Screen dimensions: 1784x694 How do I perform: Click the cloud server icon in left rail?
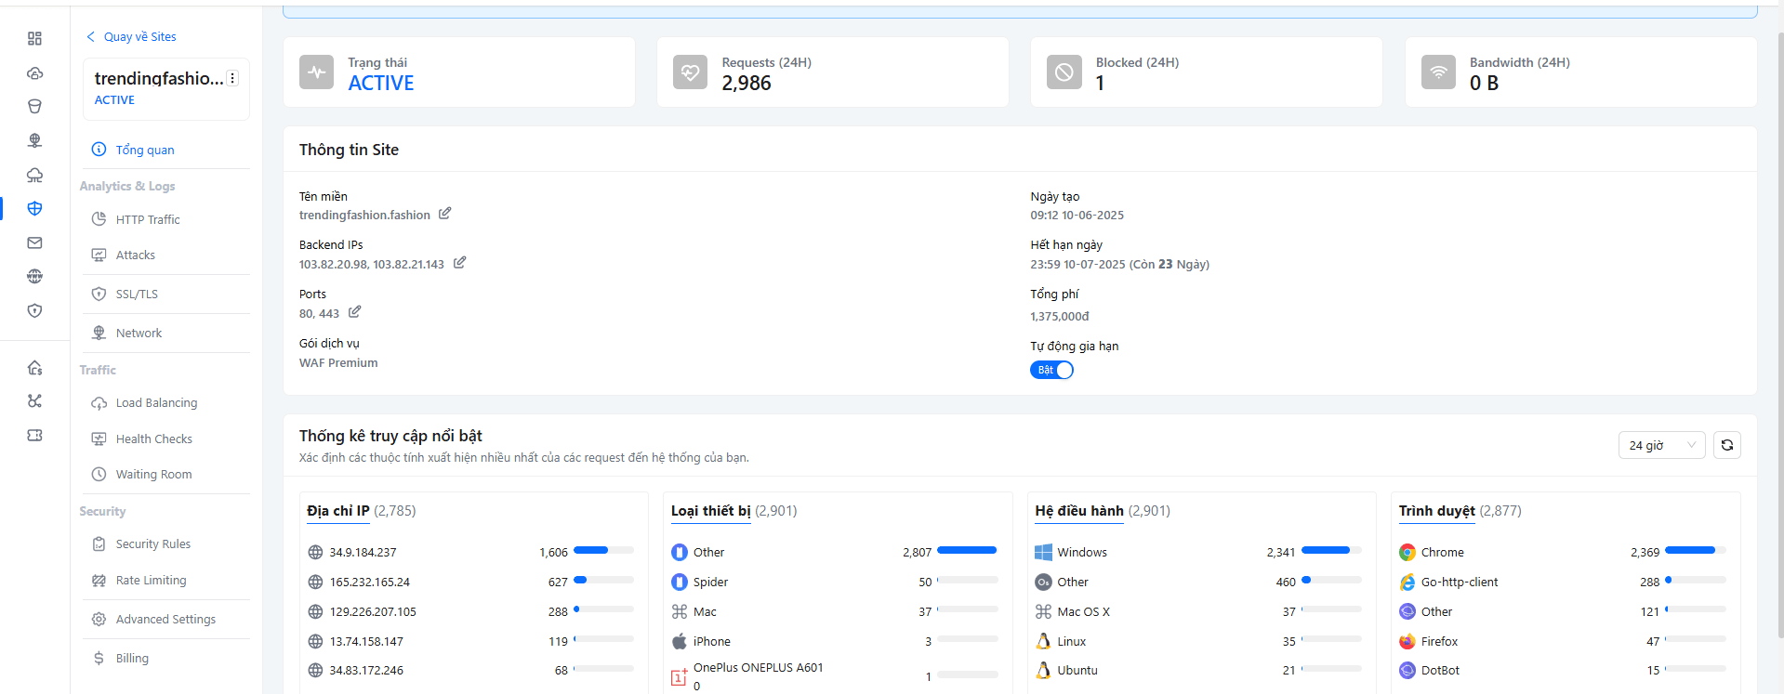click(x=34, y=72)
